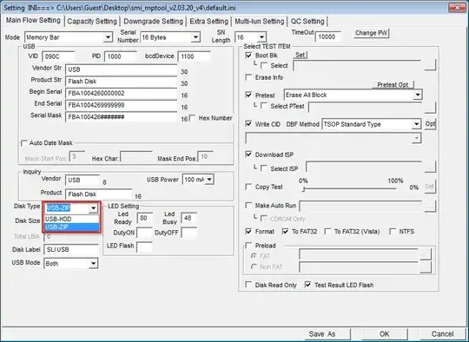
Task: Click the VID input field
Action: click(x=59, y=56)
